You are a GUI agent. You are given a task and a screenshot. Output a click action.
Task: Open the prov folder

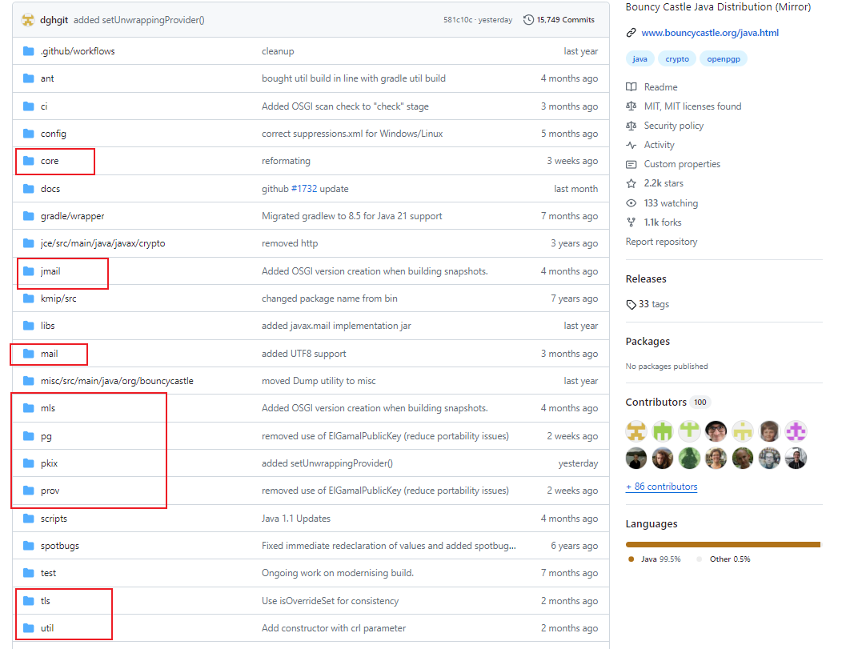point(50,491)
